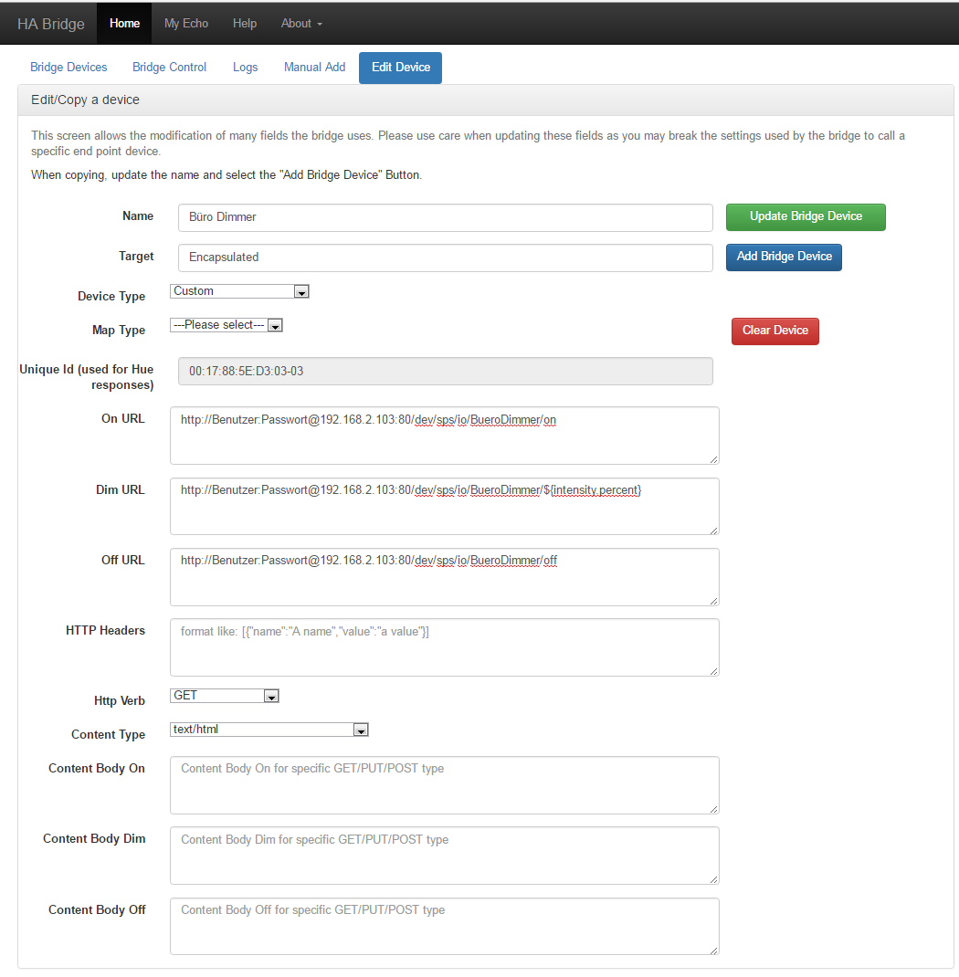Open the Home navbar item
The height and width of the screenshot is (977, 959).
pos(124,23)
